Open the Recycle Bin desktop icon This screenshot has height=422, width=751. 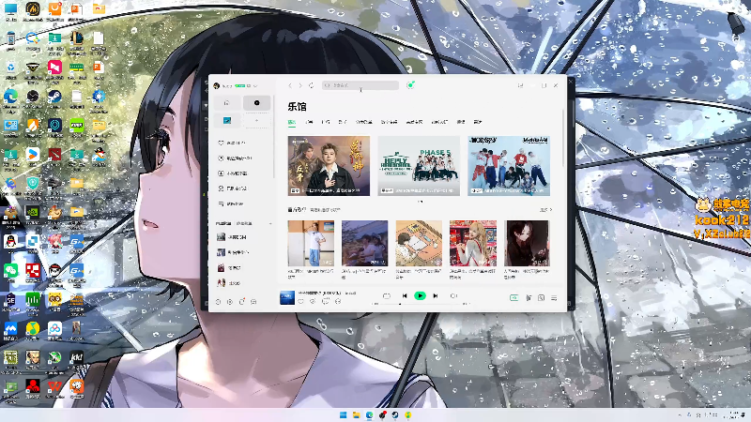pos(10,67)
